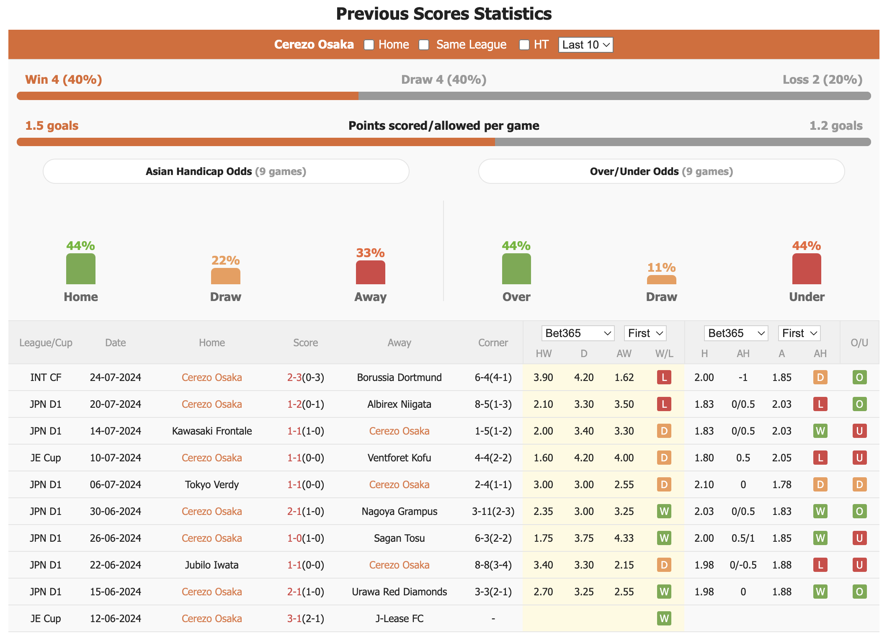Open the 1X2 odds Bet365 dropdown
This screenshot has height=633, width=887.
coord(578,333)
